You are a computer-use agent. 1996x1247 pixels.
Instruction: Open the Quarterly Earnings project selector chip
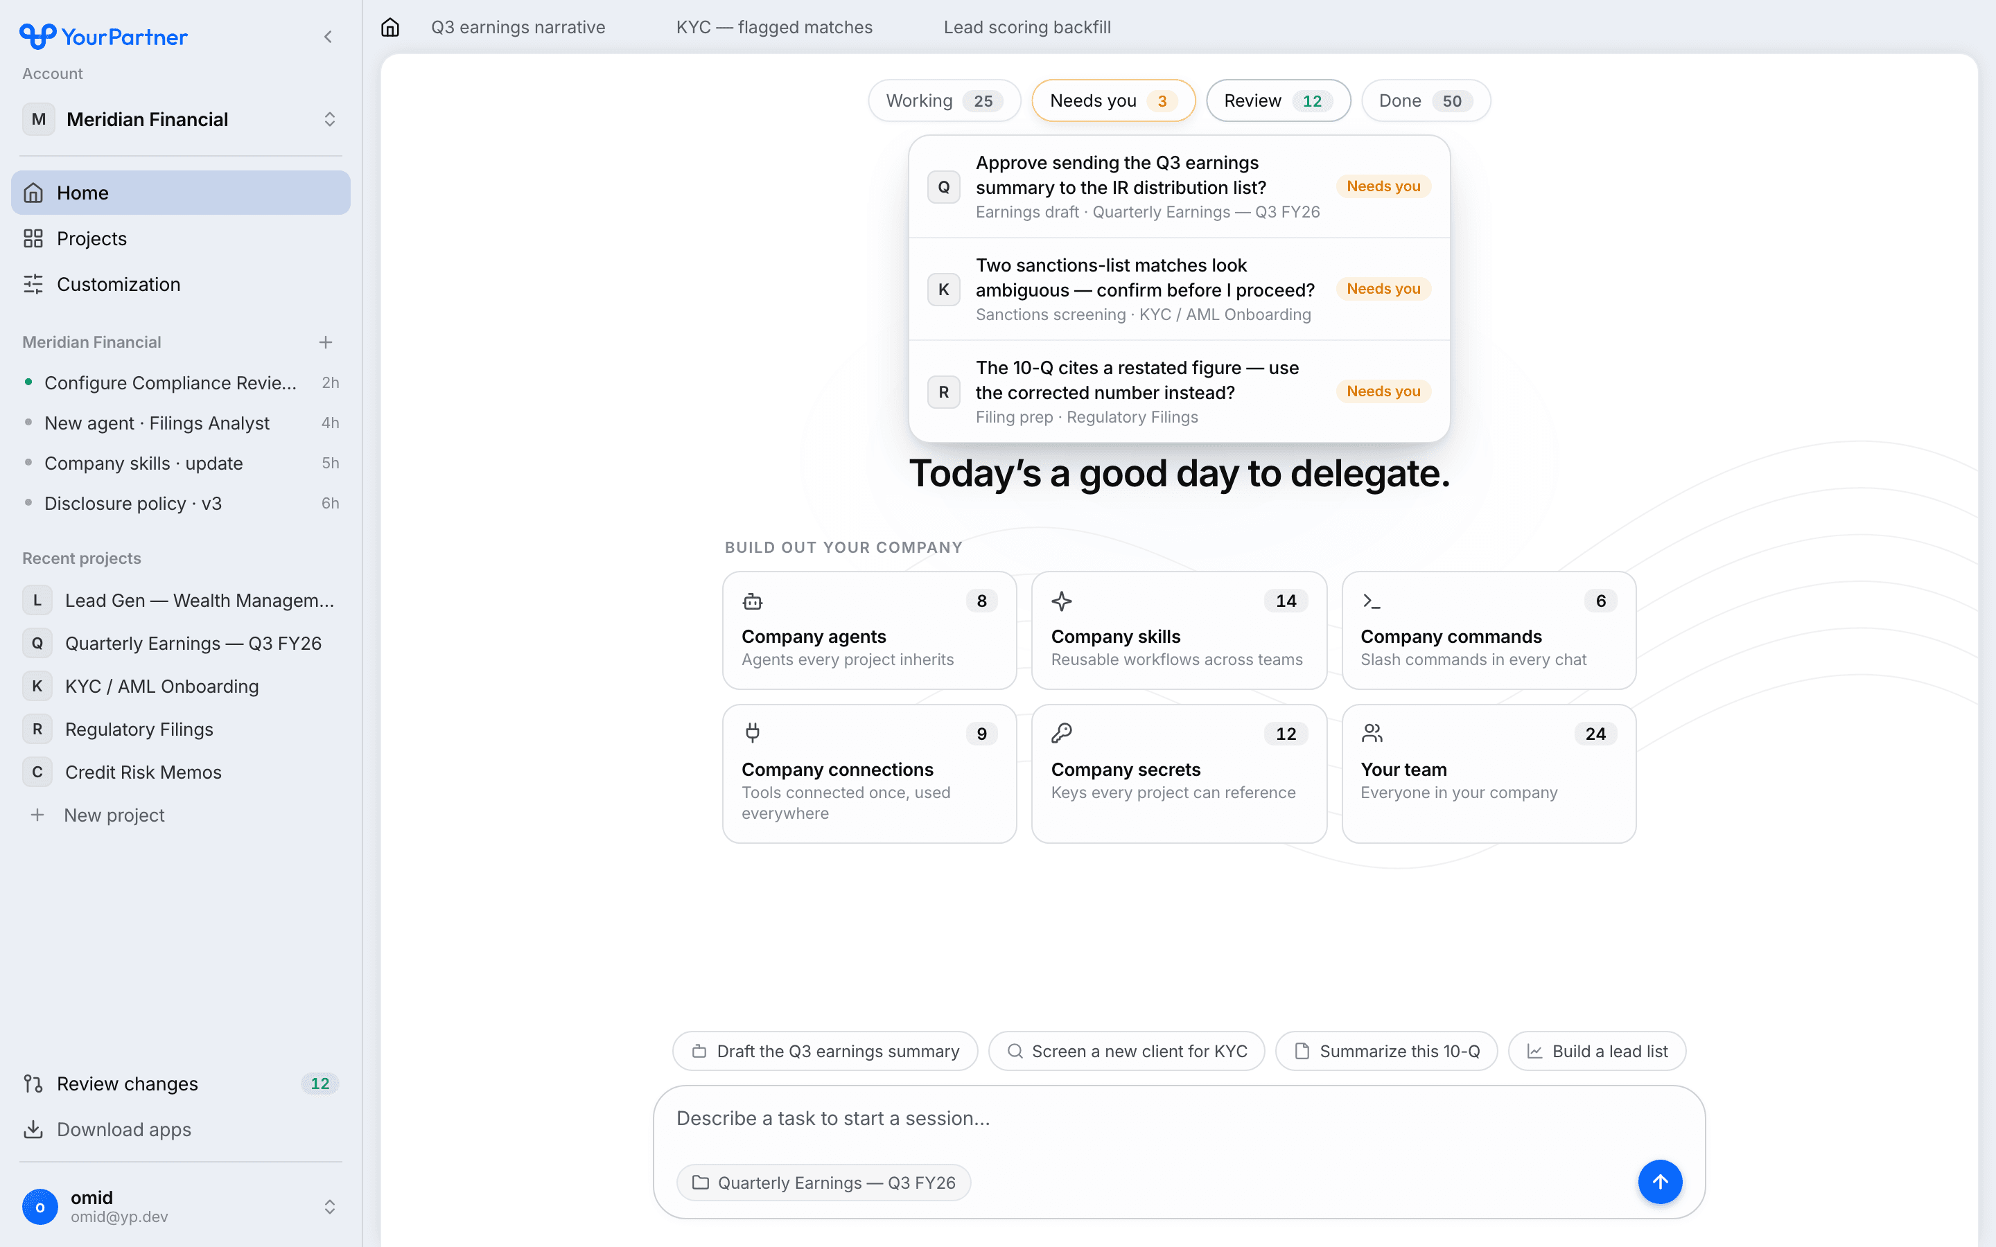823,1183
